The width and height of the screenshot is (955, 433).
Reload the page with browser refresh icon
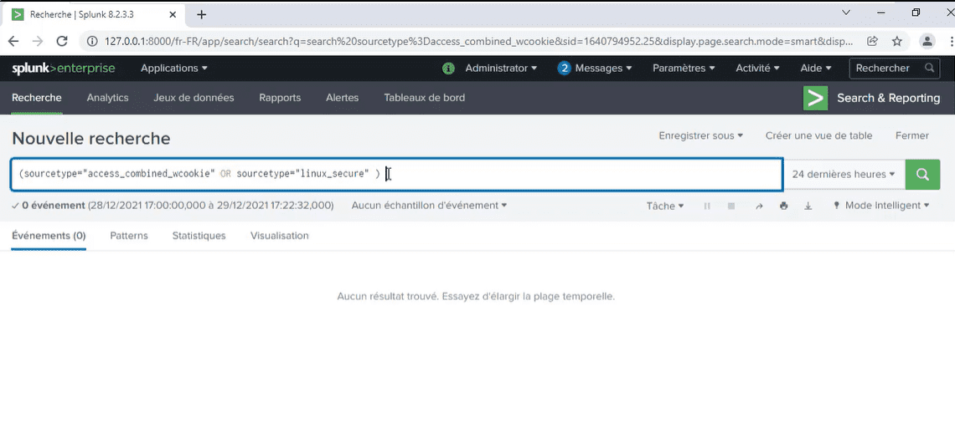point(61,41)
